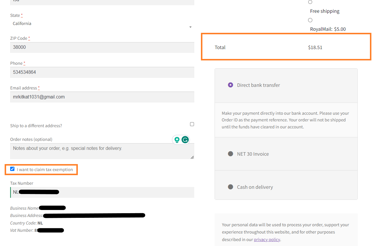Click the Total label in order summary
Image resolution: width=392 pixels, height=246 pixels.
coord(220,47)
